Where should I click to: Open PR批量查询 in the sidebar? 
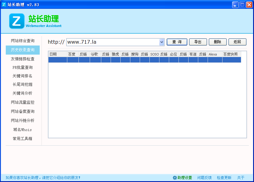tap(23, 67)
